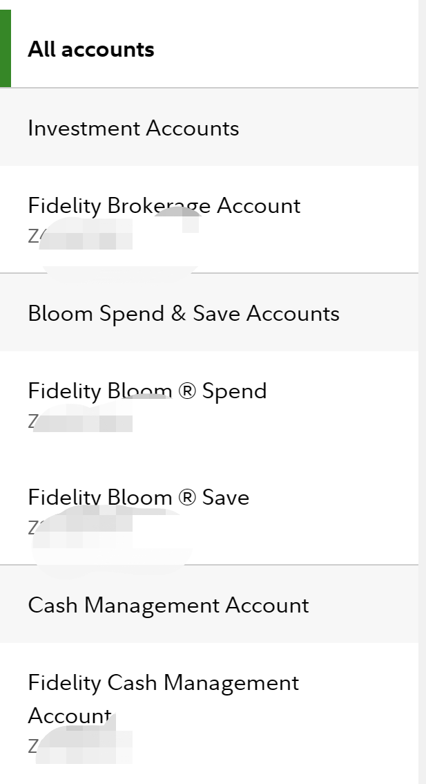The height and width of the screenshot is (784, 426).
Task: Click the Investment Accounts section header
Action: click(133, 129)
